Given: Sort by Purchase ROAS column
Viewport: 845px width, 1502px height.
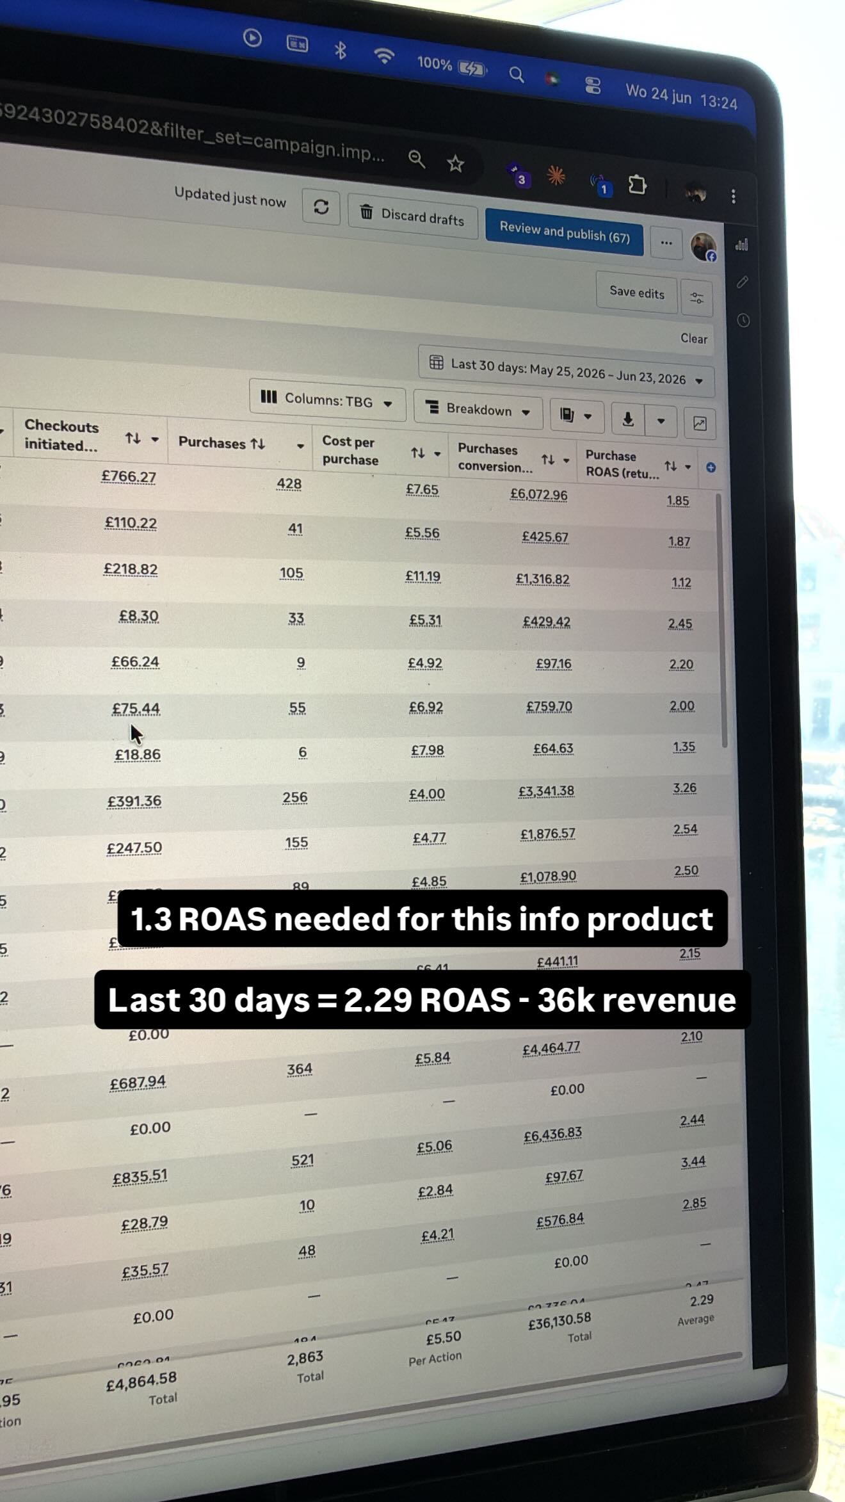Looking at the screenshot, I should [670, 466].
